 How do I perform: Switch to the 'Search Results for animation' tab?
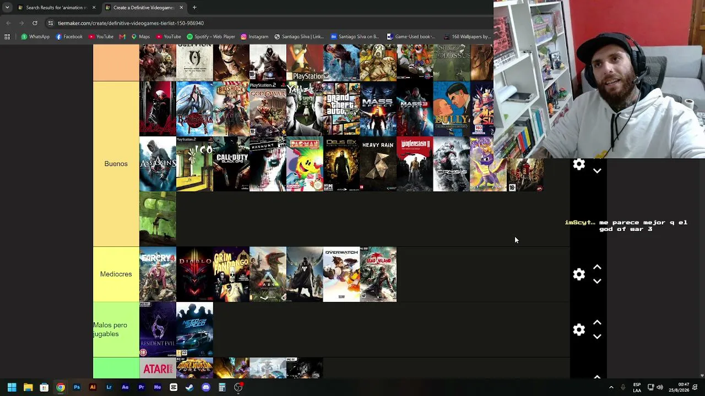[x=53, y=8]
